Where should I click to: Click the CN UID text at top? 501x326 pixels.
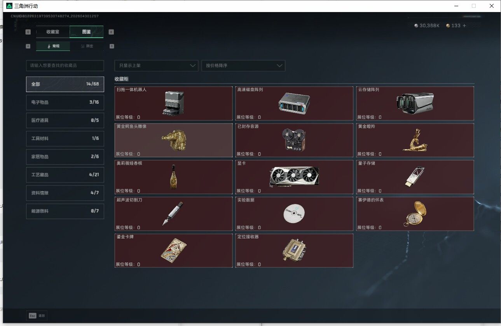[x=55, y=16]
